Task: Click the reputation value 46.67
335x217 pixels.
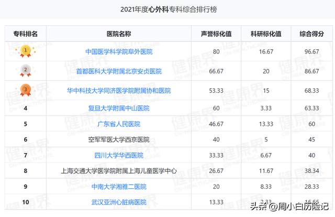Action: (x=216, y=124)
